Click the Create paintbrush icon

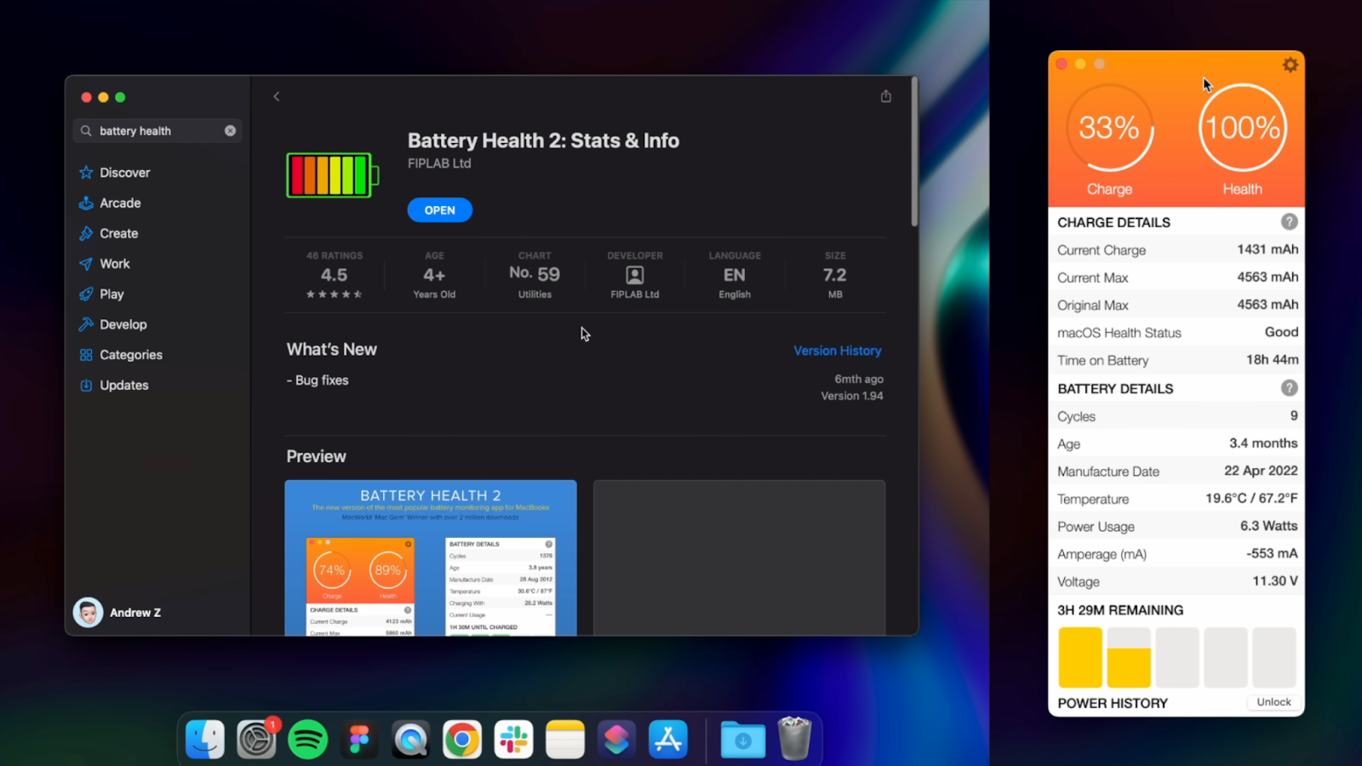pos(86,233)
